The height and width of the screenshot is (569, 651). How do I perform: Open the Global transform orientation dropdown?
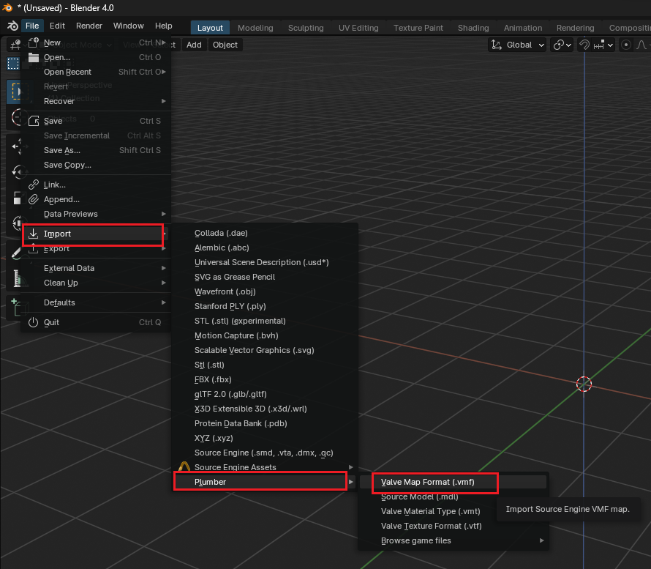point(517,45)
